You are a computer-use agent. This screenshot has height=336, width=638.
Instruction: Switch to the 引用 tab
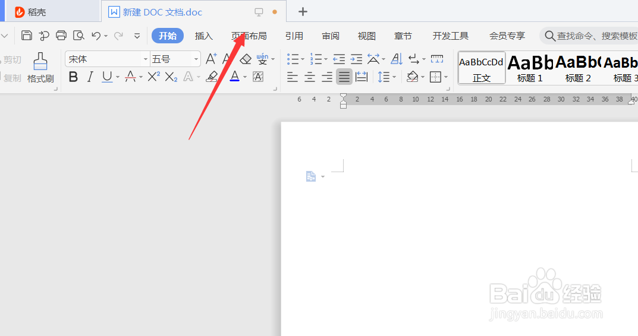294,36
